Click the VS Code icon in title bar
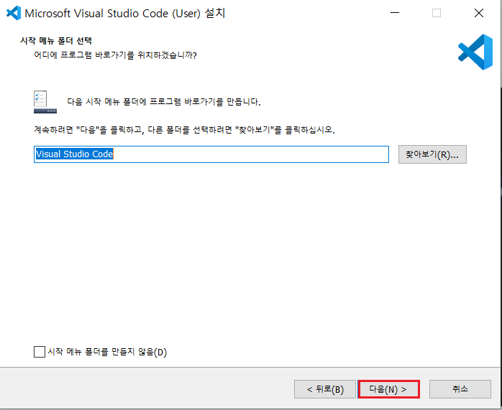The width and height of the screenshot is (502, 410). (12, 13)
